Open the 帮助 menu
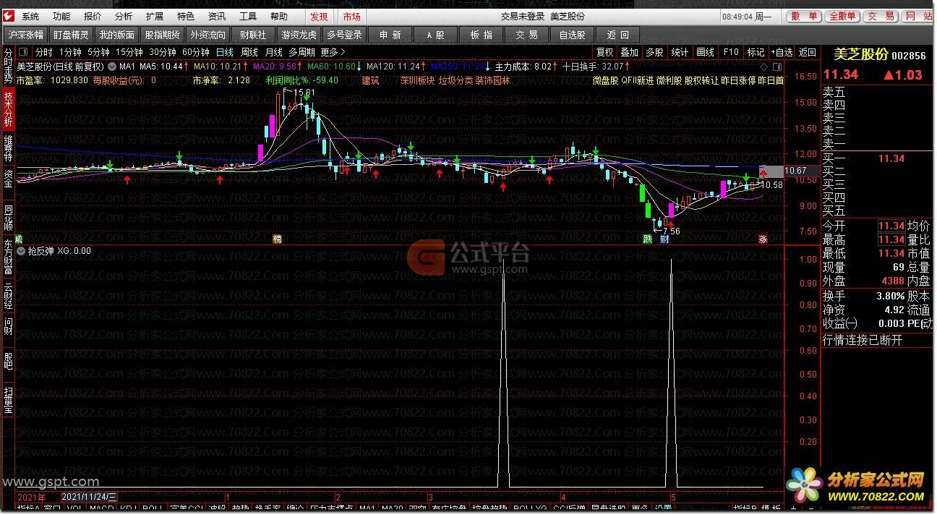 pyautogui.click(x=279, y=16)
